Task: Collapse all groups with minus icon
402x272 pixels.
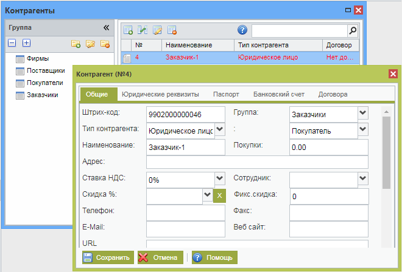Action: (x=12, y=43)
